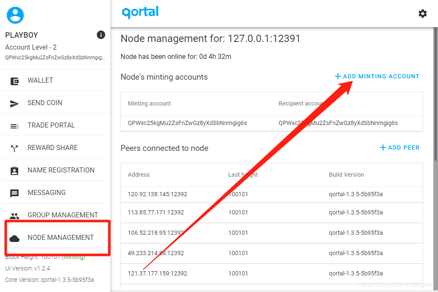Viewport: 438px width, 292px height.
Task: Click last height 100101 of peer 120.92.138.145
Action: [238, 194]
